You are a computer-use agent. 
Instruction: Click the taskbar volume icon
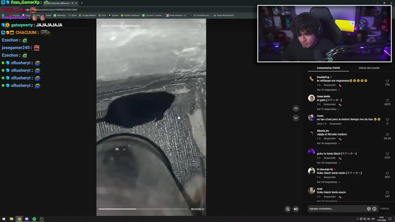[368, 219]
